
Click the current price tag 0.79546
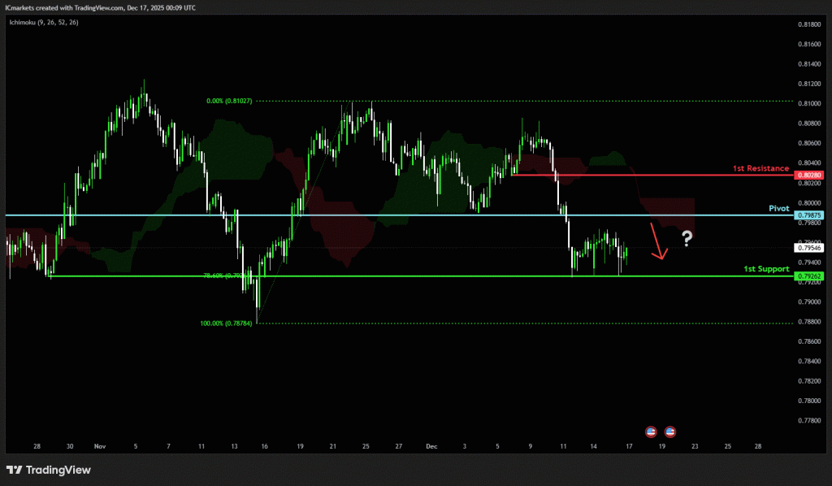808,248
